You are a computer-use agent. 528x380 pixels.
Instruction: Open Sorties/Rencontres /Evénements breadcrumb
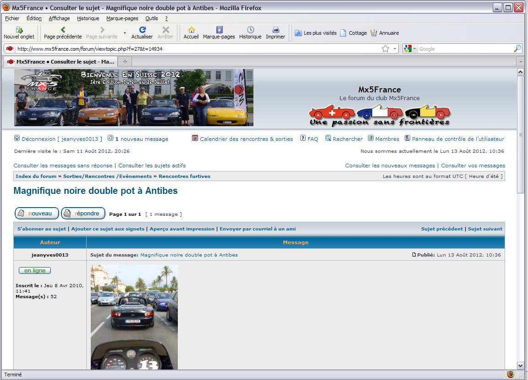(107, 176)
